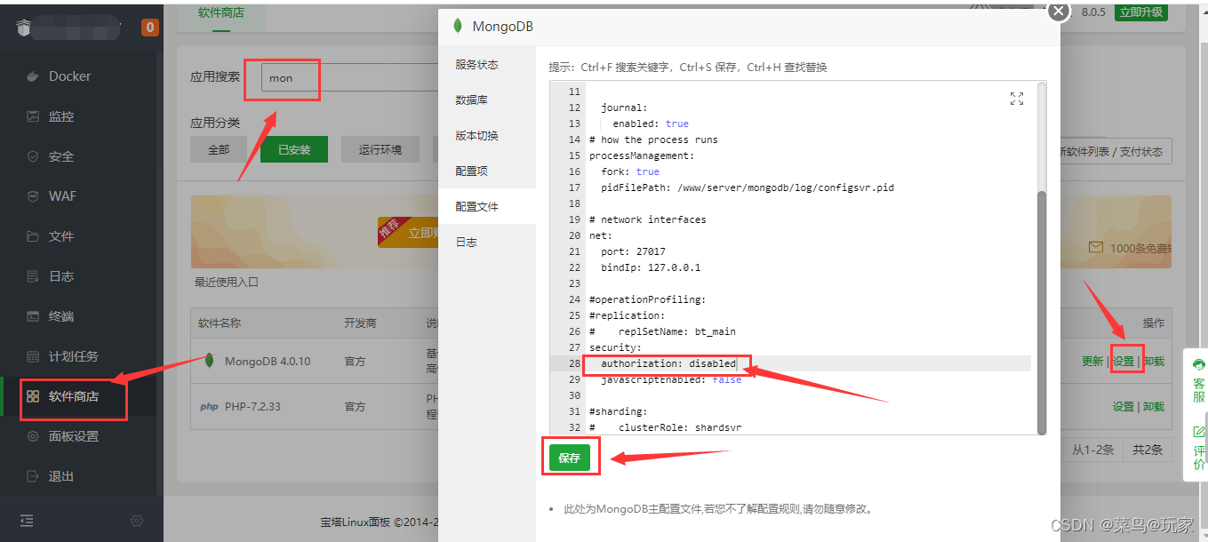Click the 退出 logout icon
The width and height of the screenshot is (1208, 542).
tap(33, 476)
